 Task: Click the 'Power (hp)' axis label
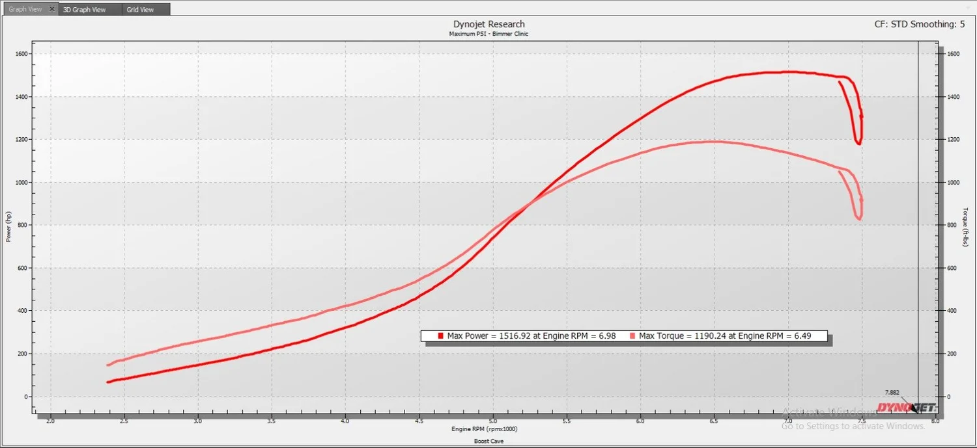pos(8,226)
